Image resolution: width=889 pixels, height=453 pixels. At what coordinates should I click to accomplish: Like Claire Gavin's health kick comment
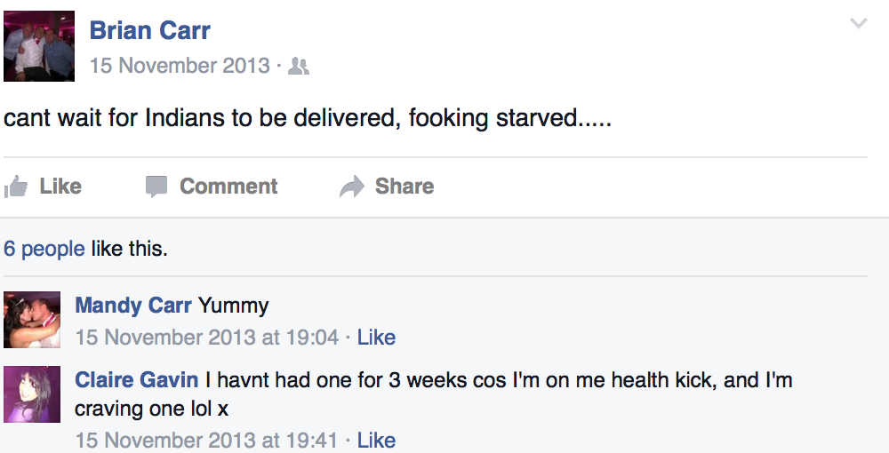376,441
